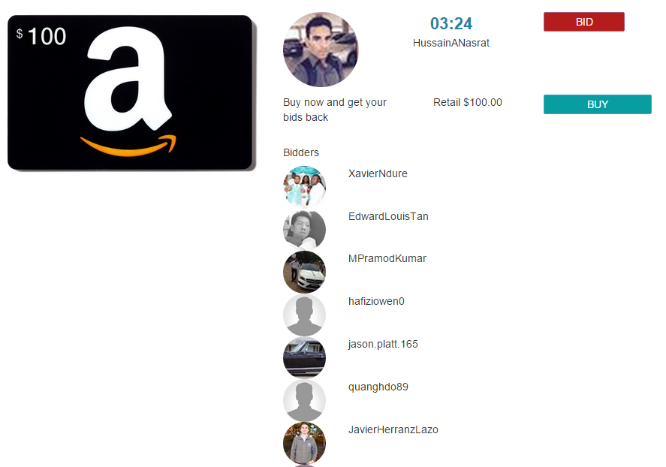This screenshot has width=666, height=467.
Task: Select bidder name XavierNdure
Action: click(378, 173)
